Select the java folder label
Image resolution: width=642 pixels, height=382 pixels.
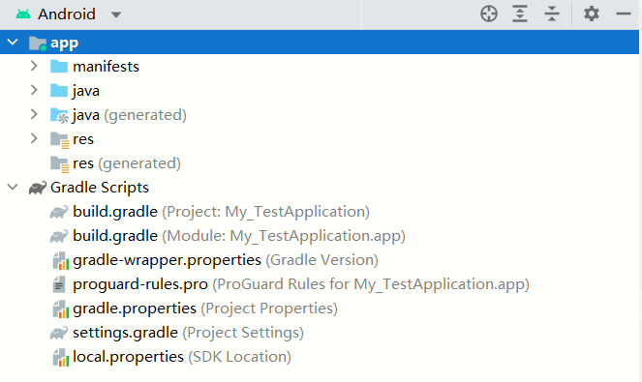pos(86,91)
